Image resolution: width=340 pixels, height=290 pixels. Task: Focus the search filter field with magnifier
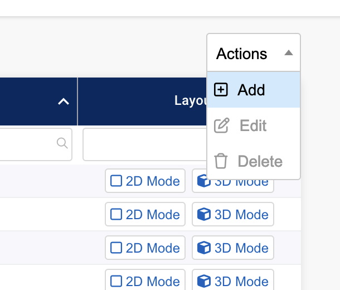click(x=28, y=144)
